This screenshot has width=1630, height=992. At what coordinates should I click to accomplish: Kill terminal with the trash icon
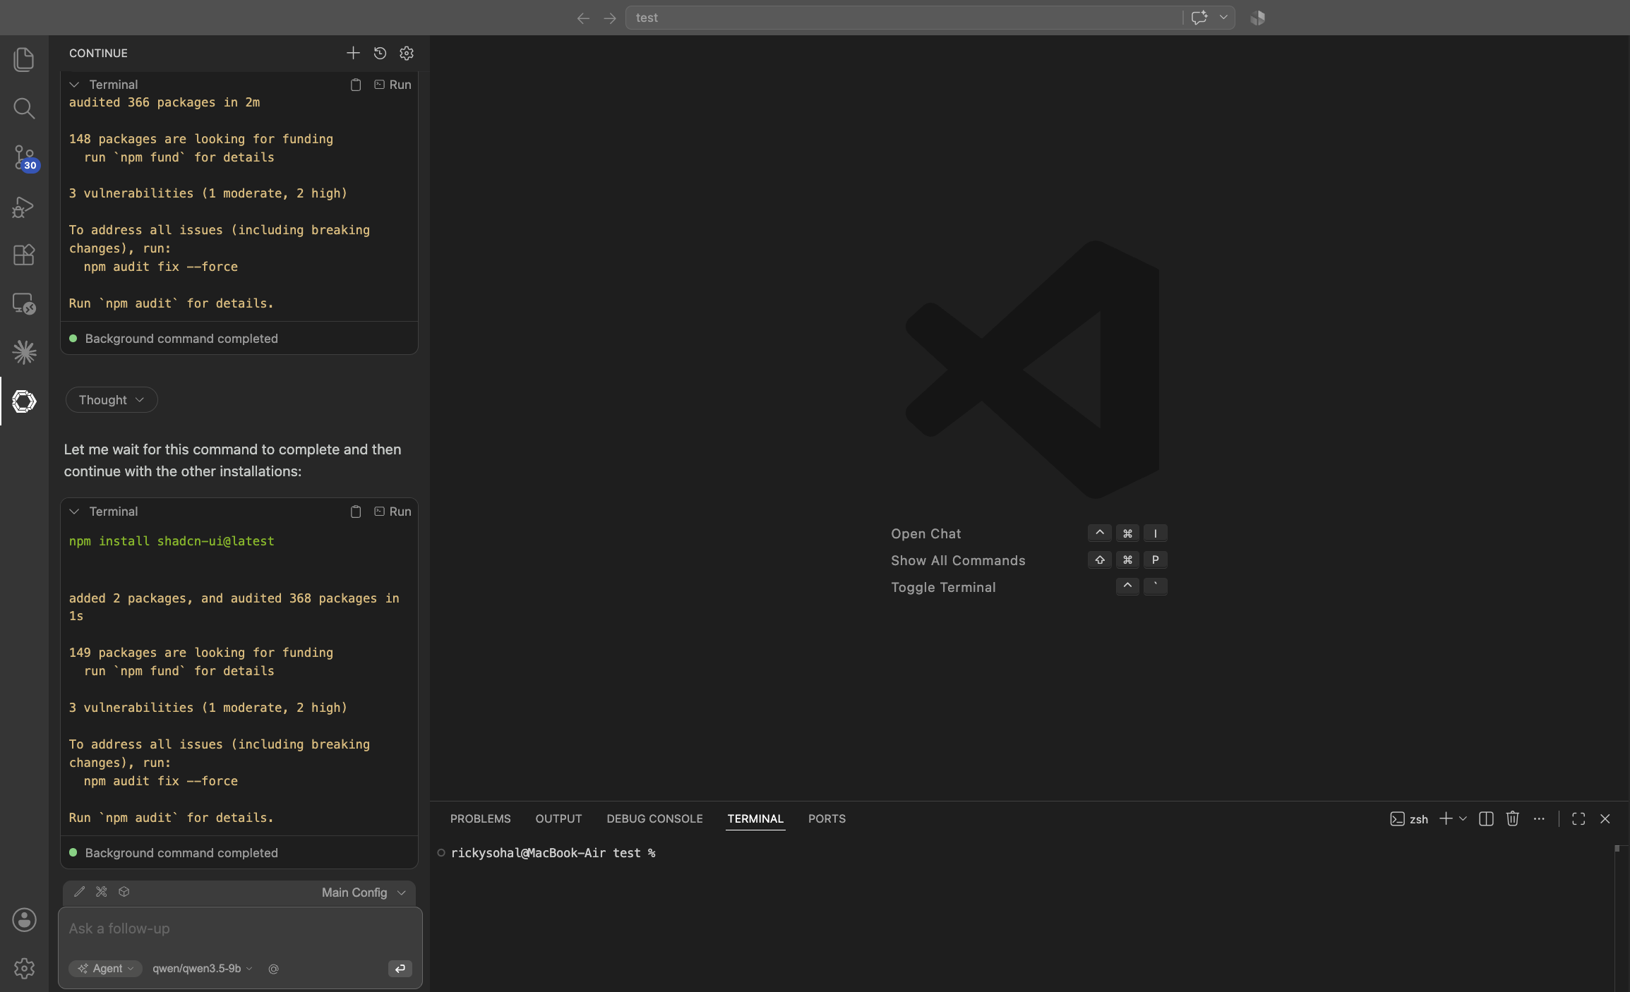tap(1512, 818)
